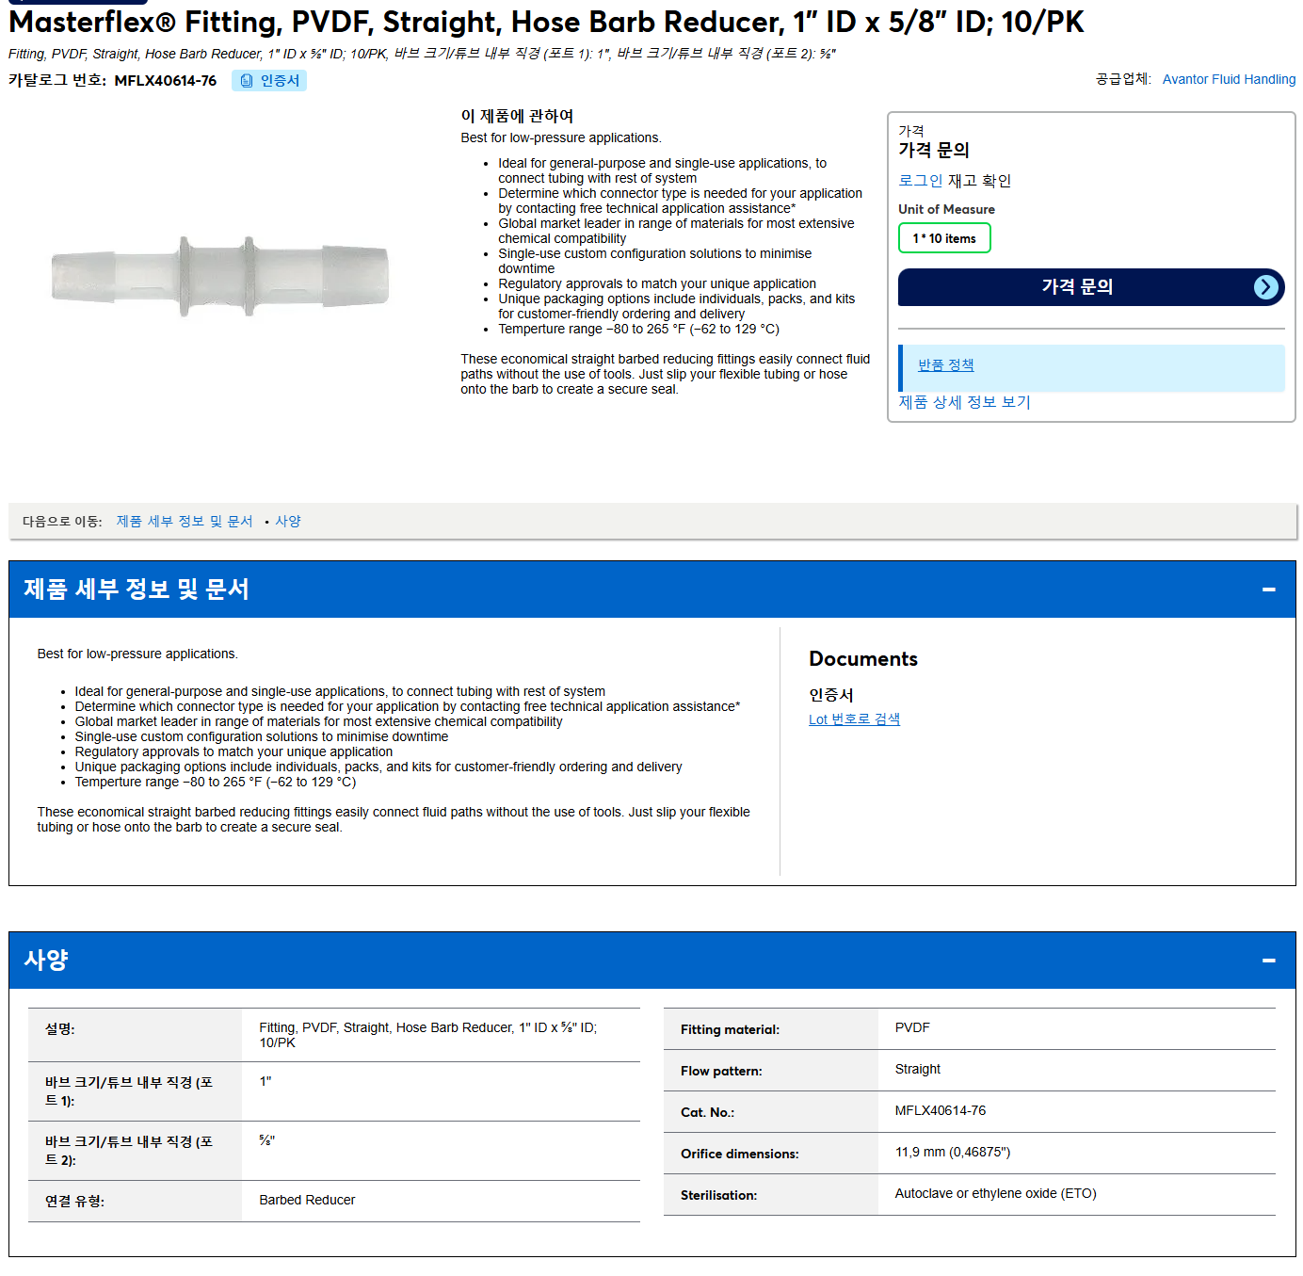Click the catalog number MFLX40614-76 text

click(x=165, y=81)
